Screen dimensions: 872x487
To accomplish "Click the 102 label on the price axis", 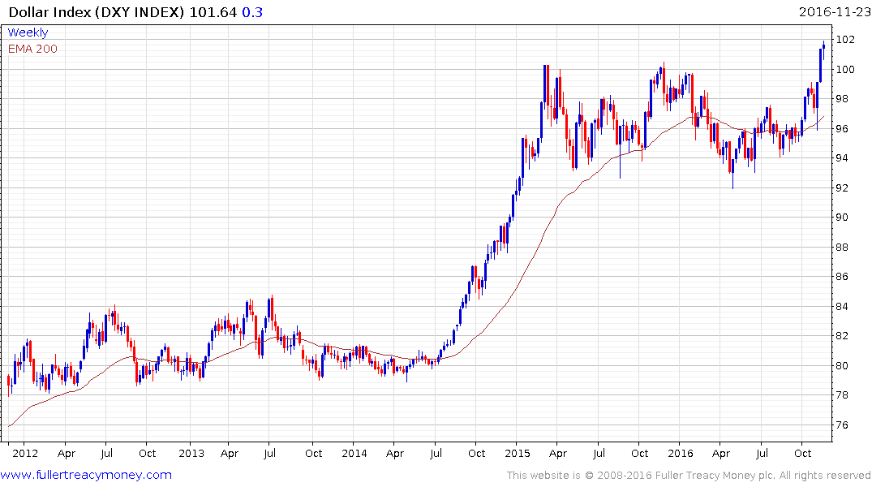I will 845,40.
